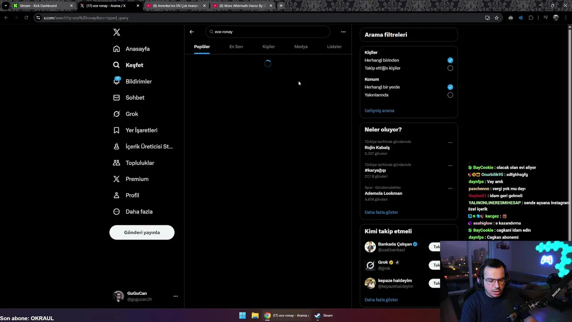Open account menu dots beside GuGuCan
Viewport: 572px width, 322px height.
(176, 296)
